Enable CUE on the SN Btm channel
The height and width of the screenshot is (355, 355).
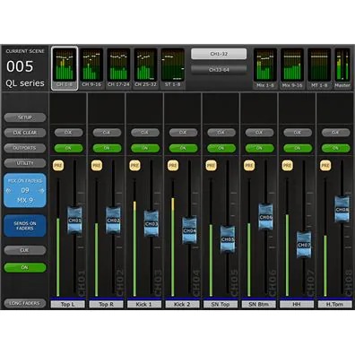[259, 133]
